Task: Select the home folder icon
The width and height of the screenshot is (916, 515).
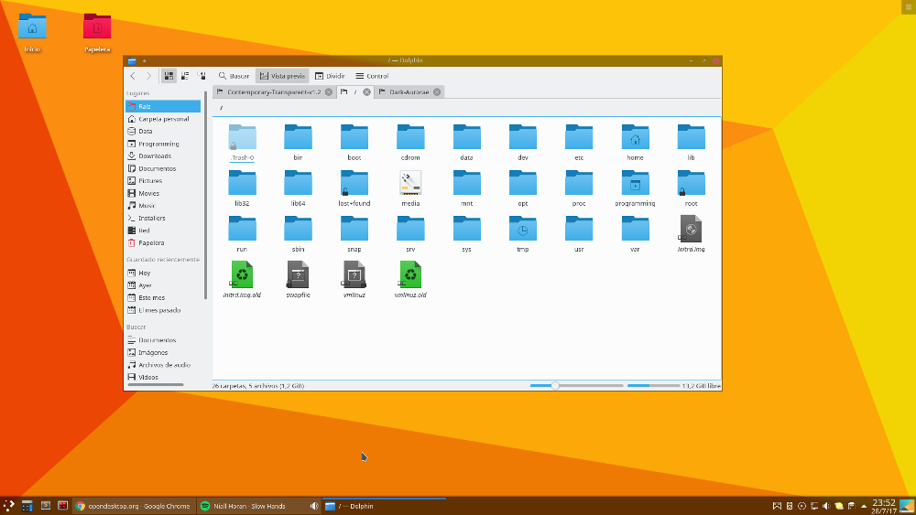Action: (x=635, y=137)
